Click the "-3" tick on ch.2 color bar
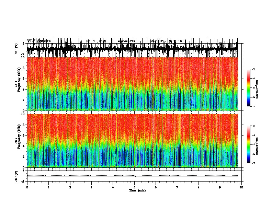The width and height of the screenshot is (272, 210). pyautogui.click(x=253, y=126)
